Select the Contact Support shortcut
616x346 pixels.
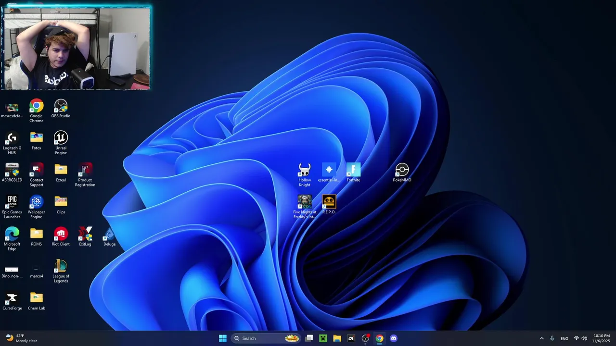pyautogui.click(x=36, y=175)
